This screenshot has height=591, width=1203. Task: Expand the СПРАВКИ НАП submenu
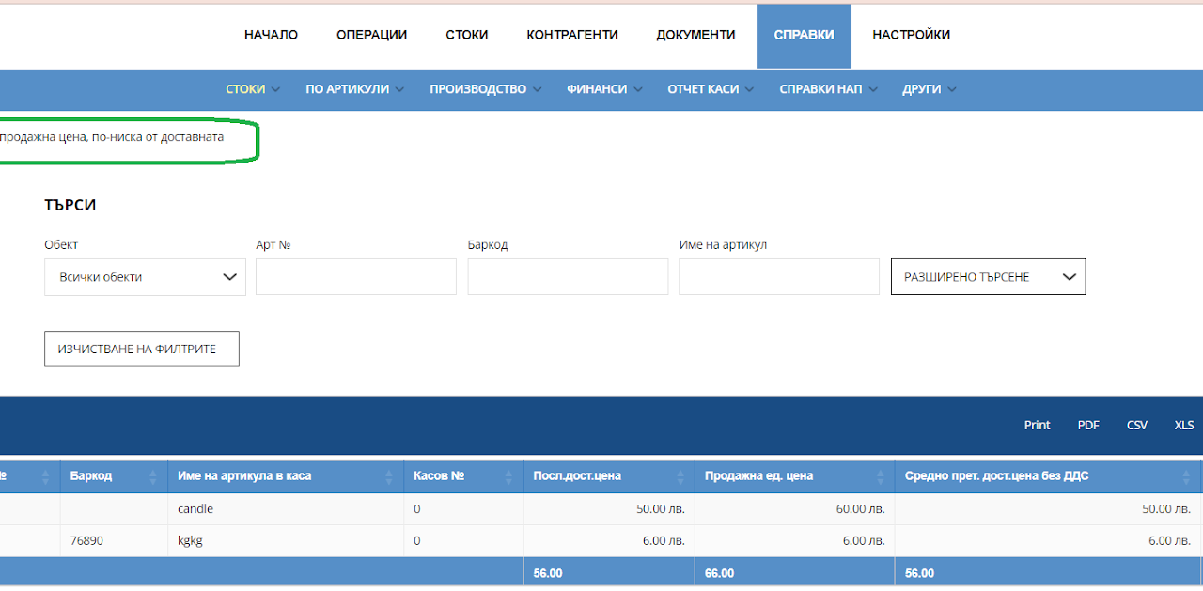click(x=828, y=89)
